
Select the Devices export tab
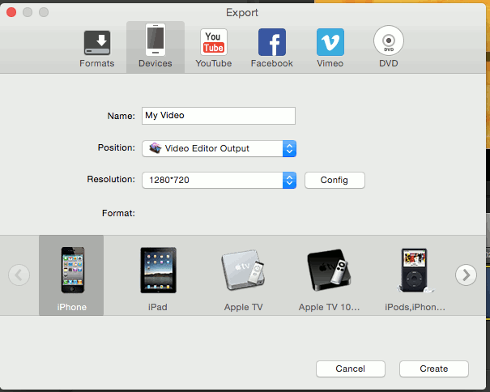[156, 47]
